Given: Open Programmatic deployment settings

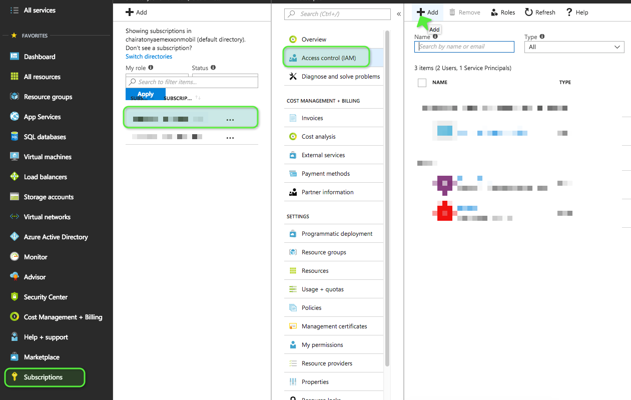Looking at the screenshot, I should (334, 234).
